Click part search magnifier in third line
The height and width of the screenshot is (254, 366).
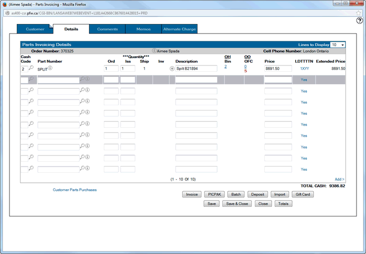pyautogui.click(x=82, y=90)
